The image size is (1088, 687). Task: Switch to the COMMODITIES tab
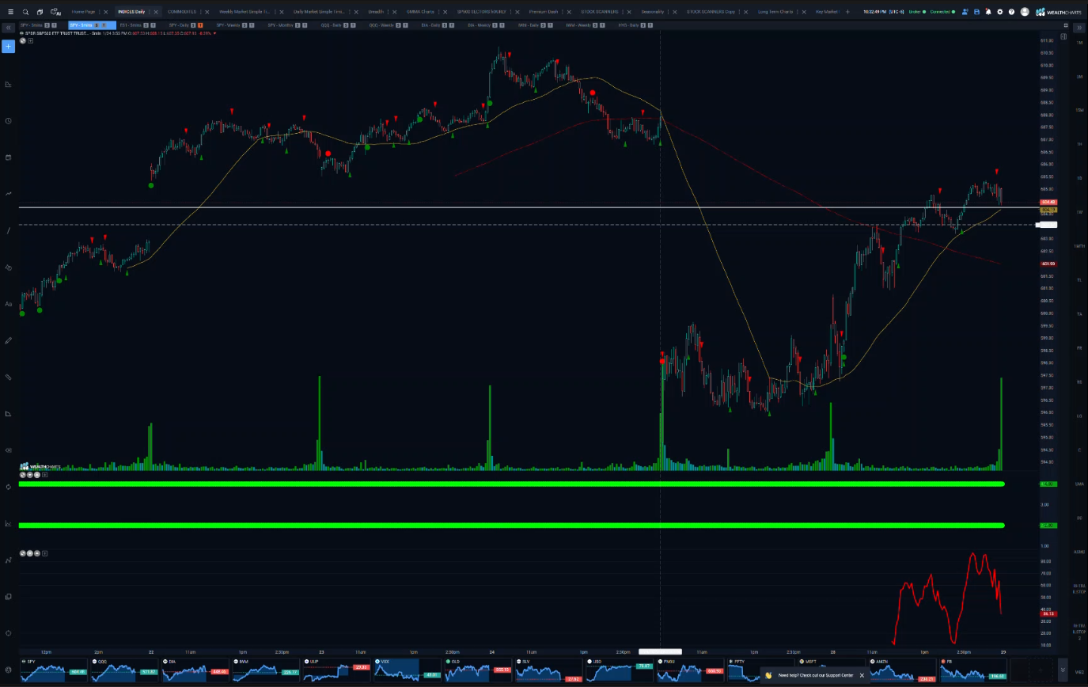pos(182,12)
